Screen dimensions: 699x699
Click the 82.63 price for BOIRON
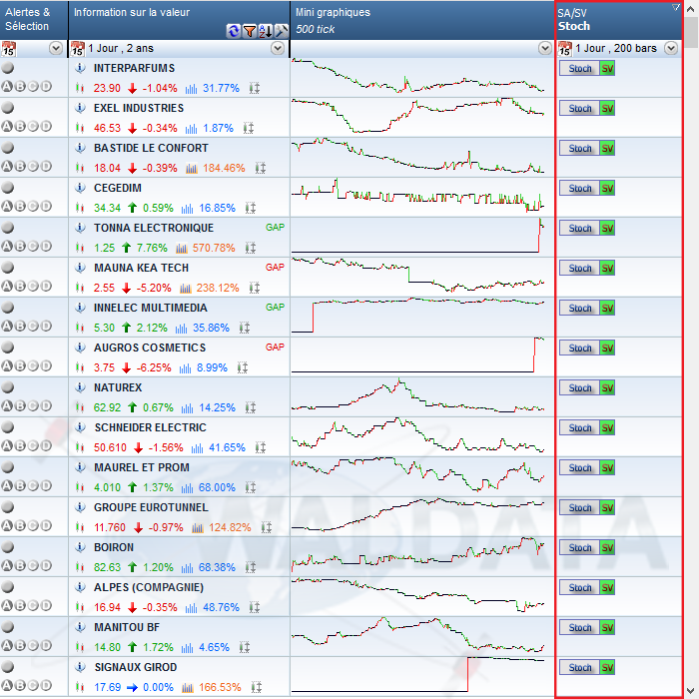108,567
